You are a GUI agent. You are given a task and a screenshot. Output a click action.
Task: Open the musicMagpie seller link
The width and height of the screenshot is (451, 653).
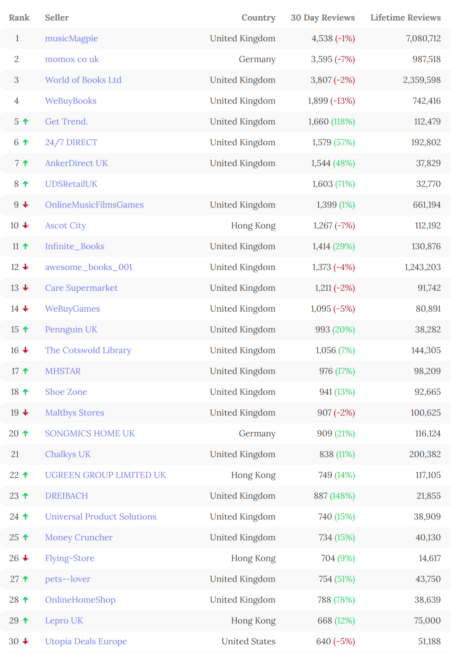pos(71,38)
